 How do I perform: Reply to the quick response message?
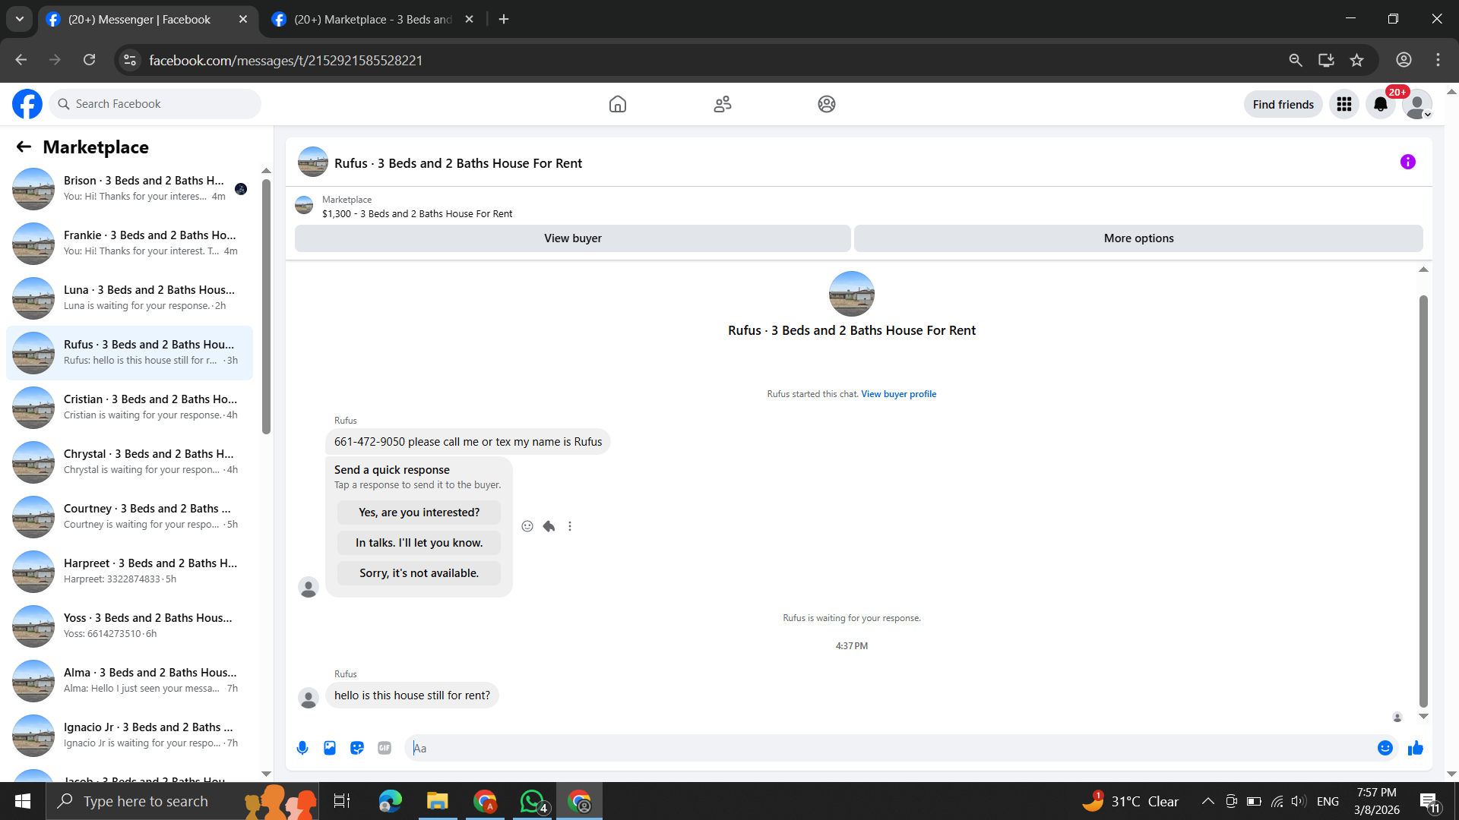549,526
